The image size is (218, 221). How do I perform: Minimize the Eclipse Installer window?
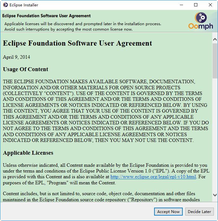[181, 5]
